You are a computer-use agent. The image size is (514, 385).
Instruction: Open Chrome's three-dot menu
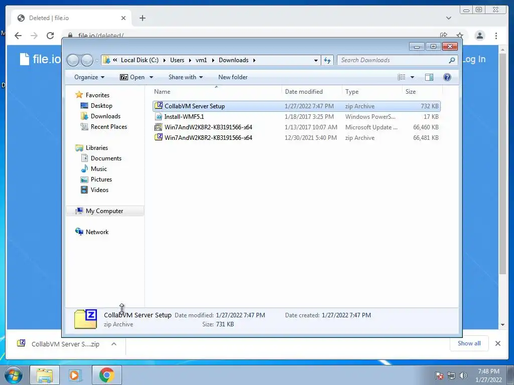point(496,36)
